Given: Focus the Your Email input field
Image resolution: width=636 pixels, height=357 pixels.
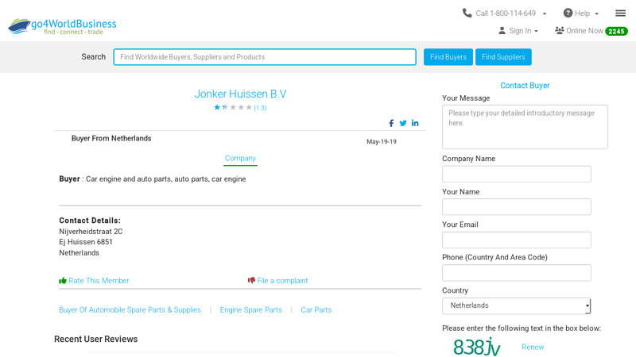Looking at the screenshot, I should [x=516, y=240].
